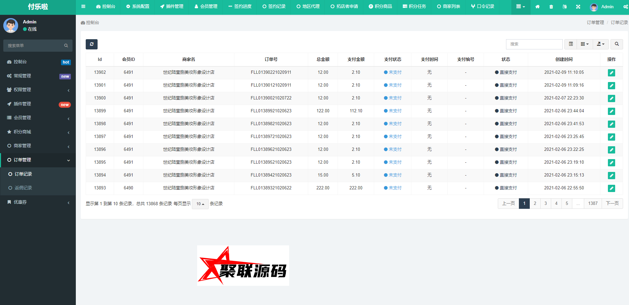Click the refresh table button
This screenshot has height=305, width=629.
(x=92, y=44)
